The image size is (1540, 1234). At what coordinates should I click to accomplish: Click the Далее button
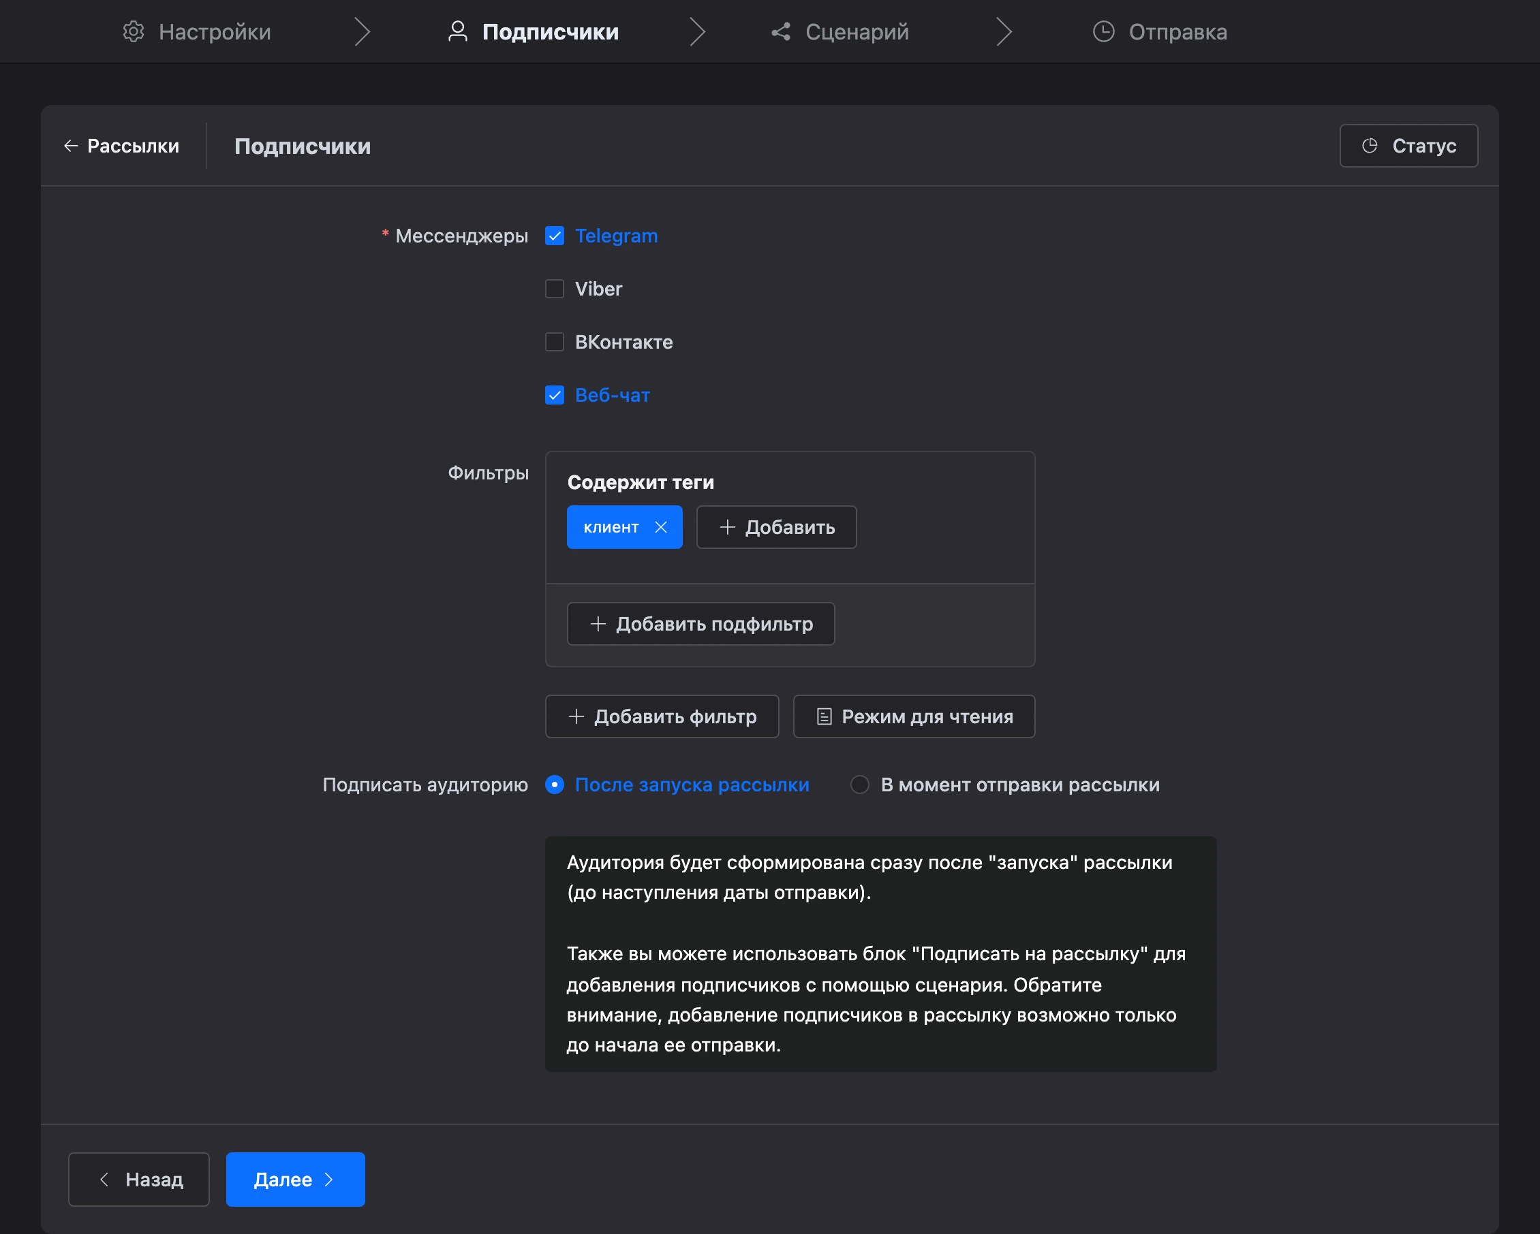click(295, 1179)
